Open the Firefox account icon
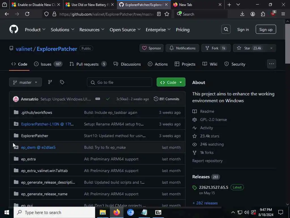 point(253,14)
